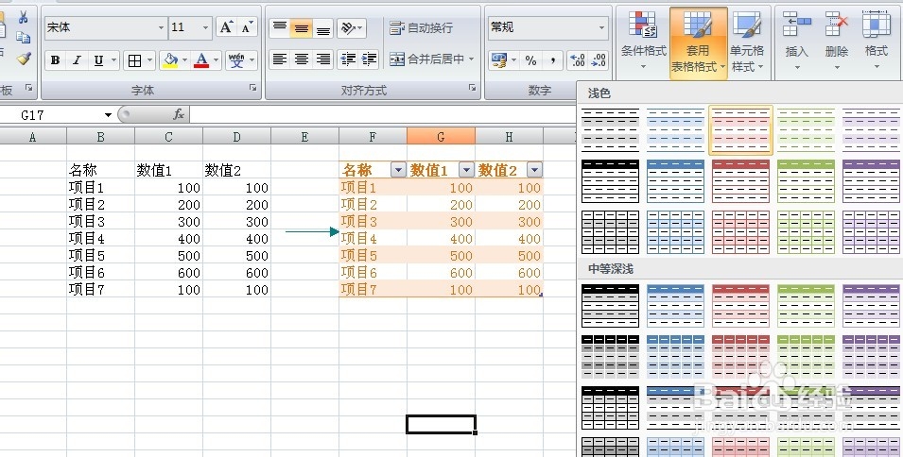Open the 数值1 table filter dropdown
The image size is (903, 457).
point(466,170)
